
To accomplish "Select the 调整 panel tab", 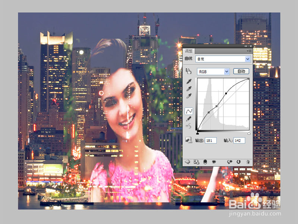I will [189, 51].
